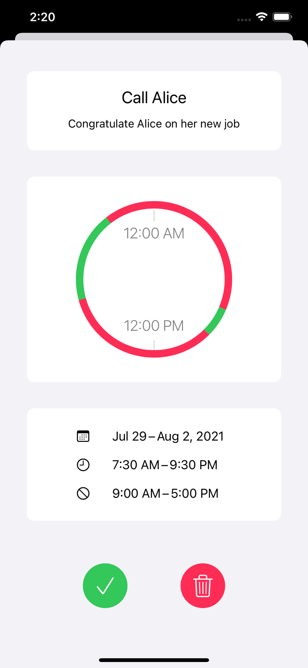Tap the 12:00 PM label on dial
308x668 pixels.
tap(154, 326)
